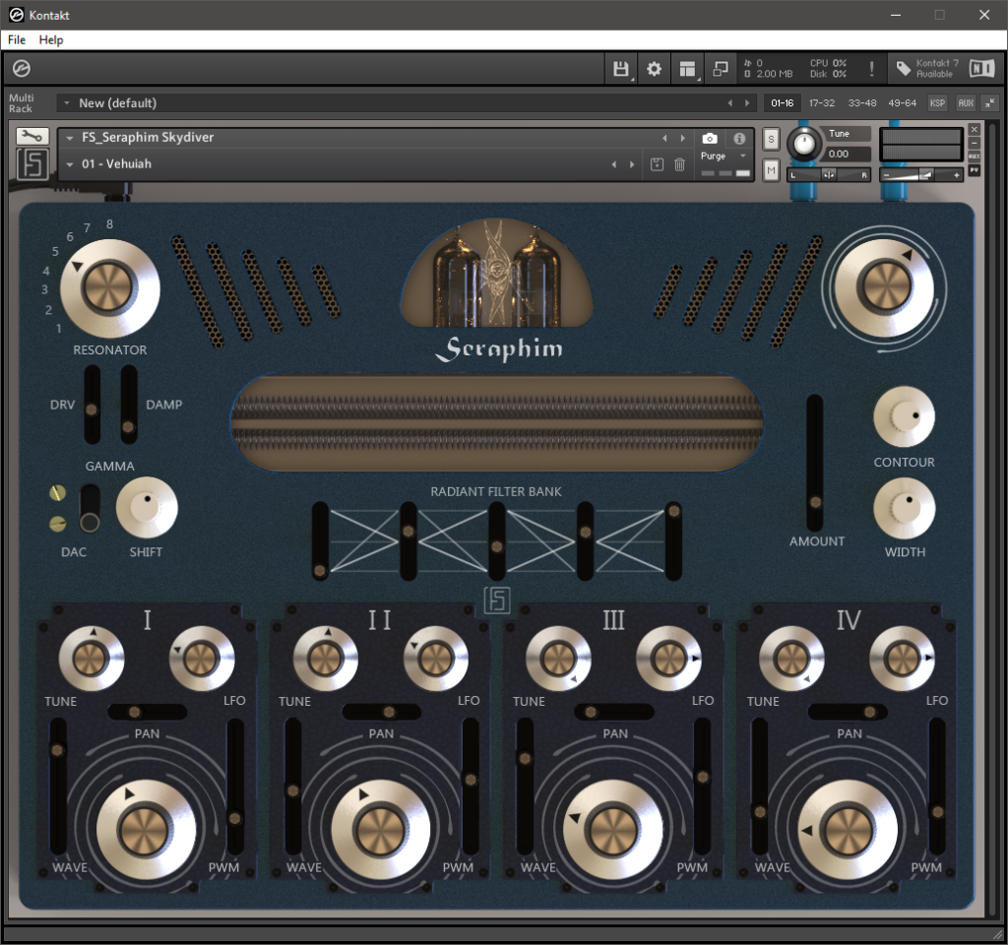Click the snapshot camera icon
The width and height of the screenshot is (1008, 945).
pos(709,138)
